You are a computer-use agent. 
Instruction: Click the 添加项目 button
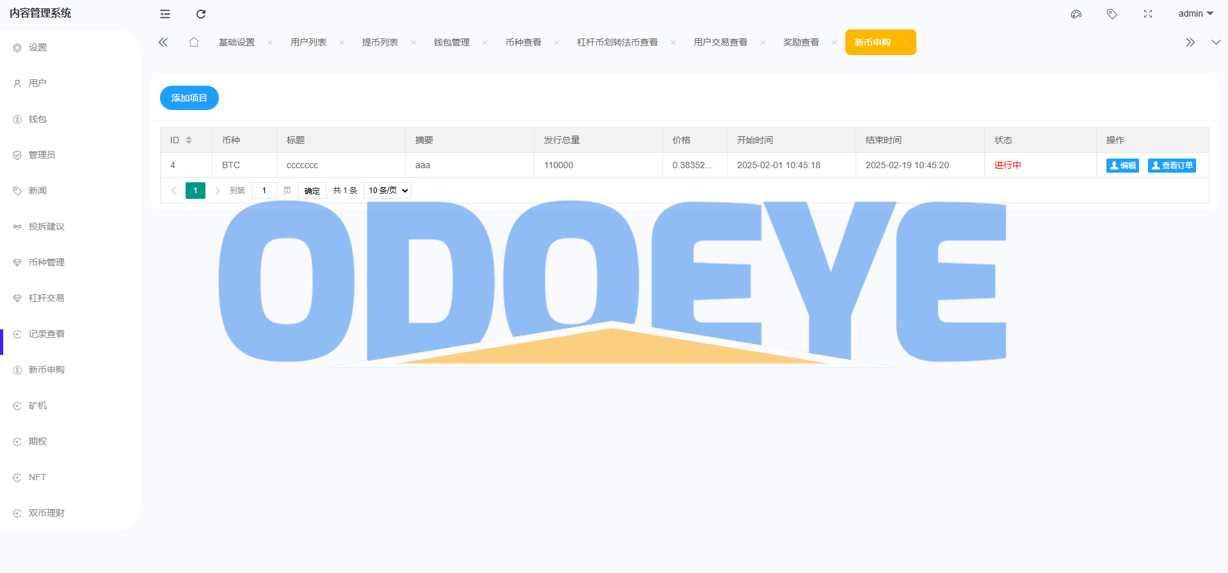click(189, 98)
